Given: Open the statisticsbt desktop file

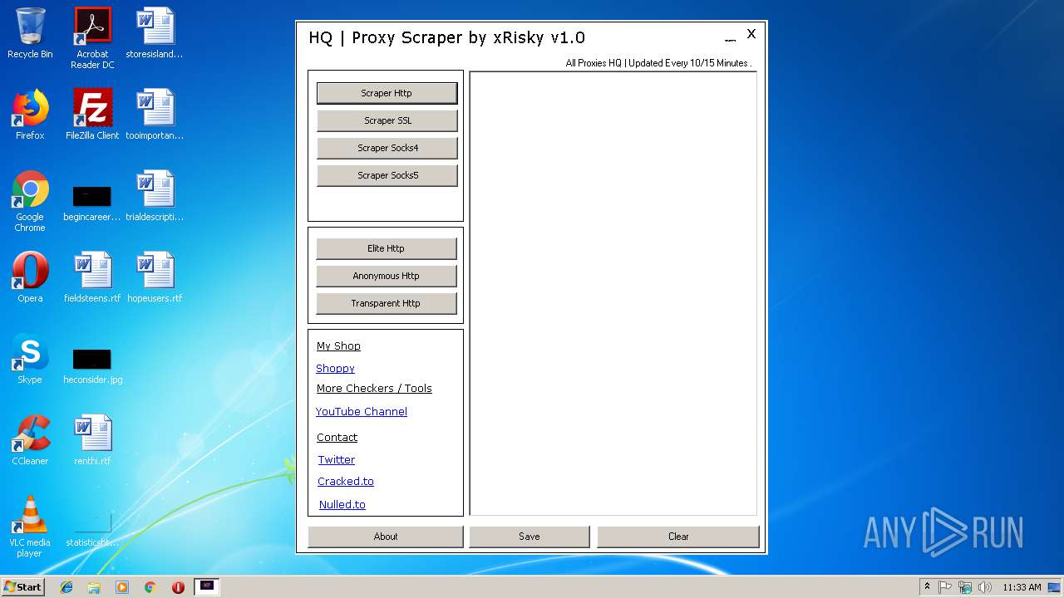Looking at the screenshot, I should tap(92, 528).
